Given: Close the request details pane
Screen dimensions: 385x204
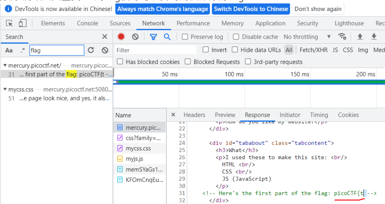Looking at the screenshot, I should point(173,115).
